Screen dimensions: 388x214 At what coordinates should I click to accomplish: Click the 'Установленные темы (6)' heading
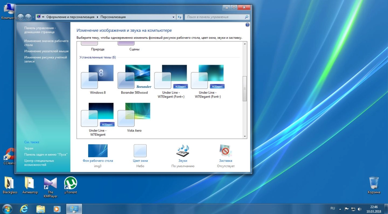pos(98,57)
